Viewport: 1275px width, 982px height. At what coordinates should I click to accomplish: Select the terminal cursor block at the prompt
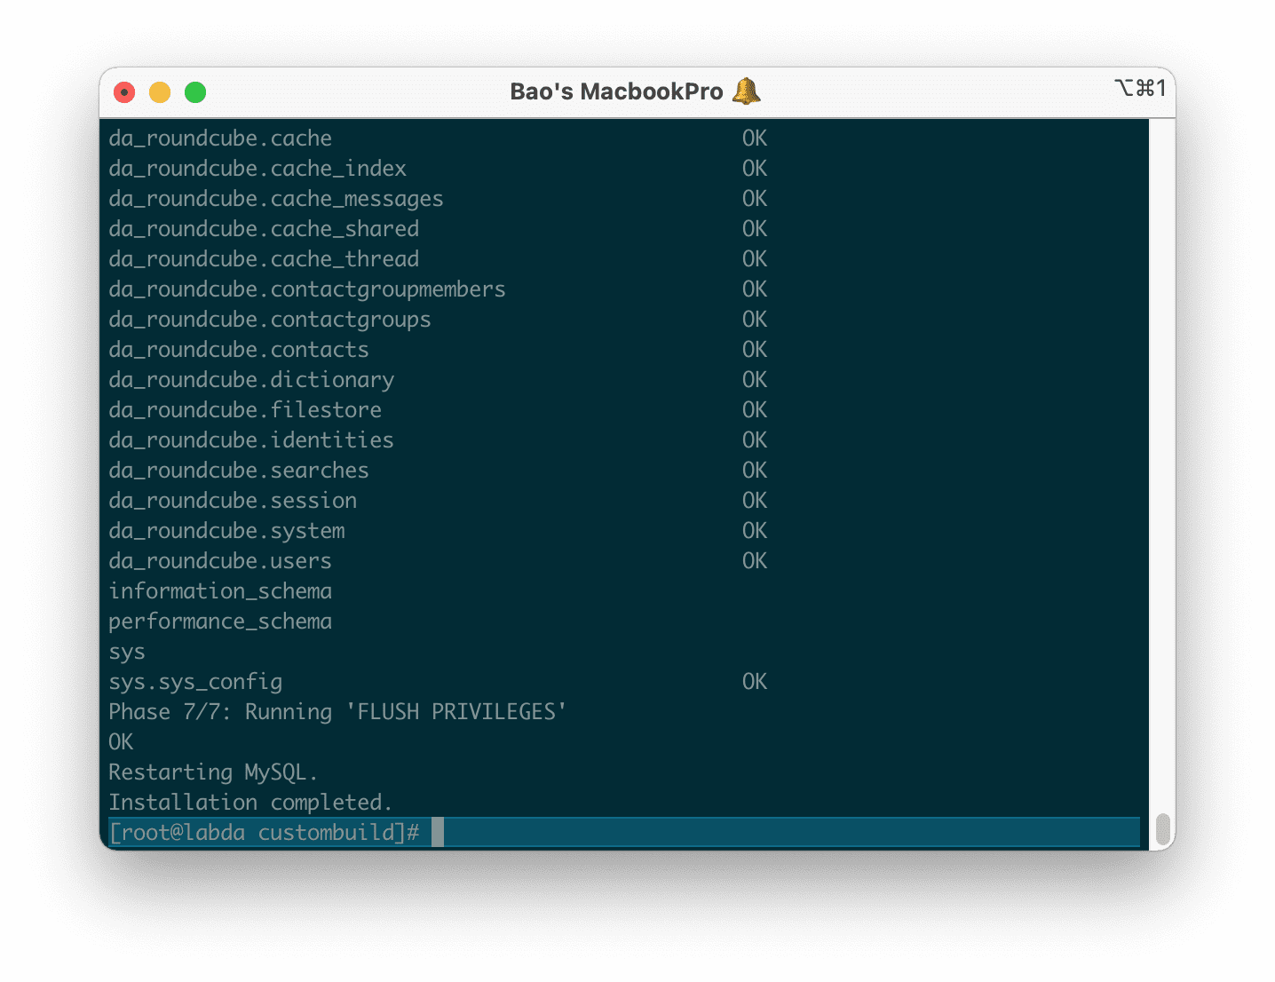point(437,832)
